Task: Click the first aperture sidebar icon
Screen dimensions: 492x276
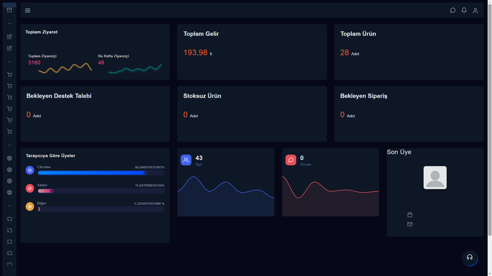Action: [9, 158]
